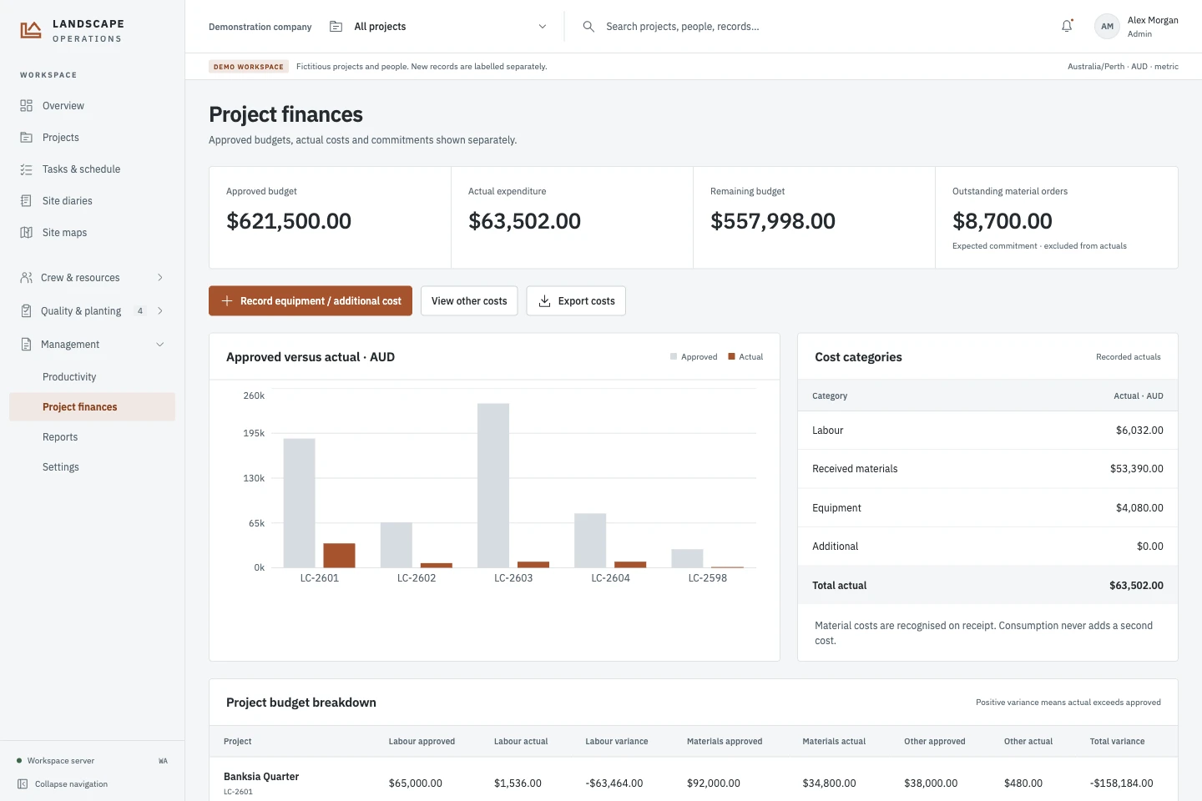Click the download icon on Export costs

click(x=544, y=301)
